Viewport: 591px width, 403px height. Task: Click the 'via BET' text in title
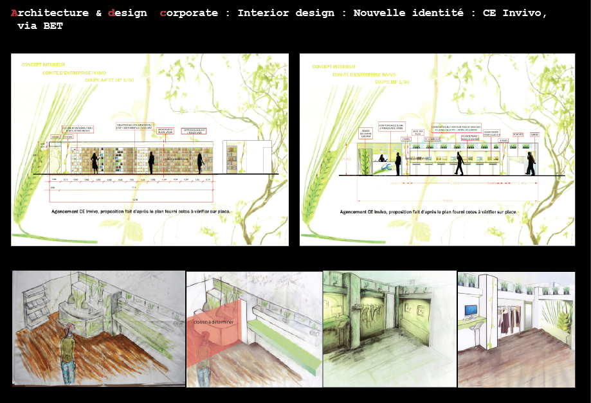[x=40, y=26]
